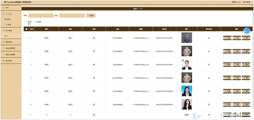Expand the 系统管理 sidebar section
254x120 pixels.
tap(11, 61)
